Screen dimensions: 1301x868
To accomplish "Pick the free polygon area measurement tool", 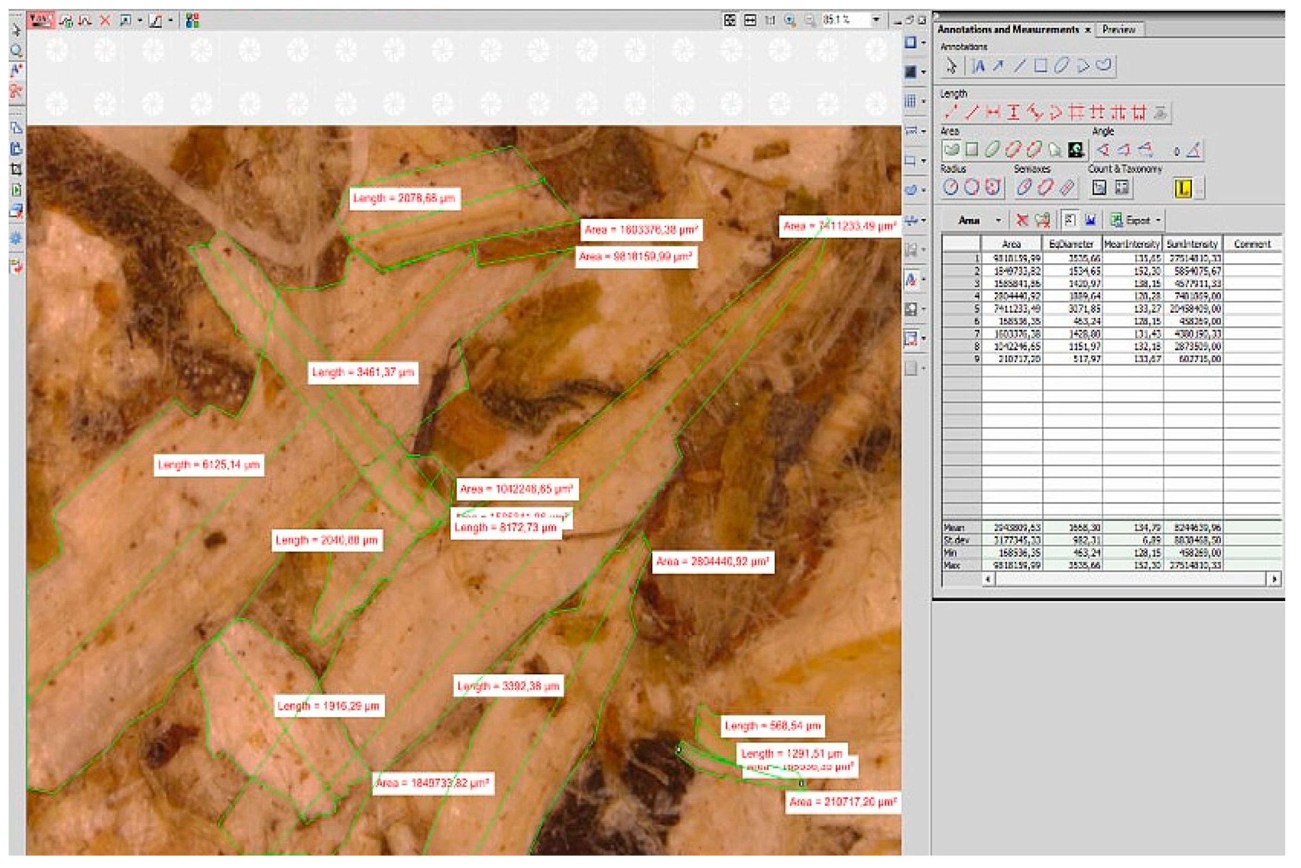I will tap(952, 150).
